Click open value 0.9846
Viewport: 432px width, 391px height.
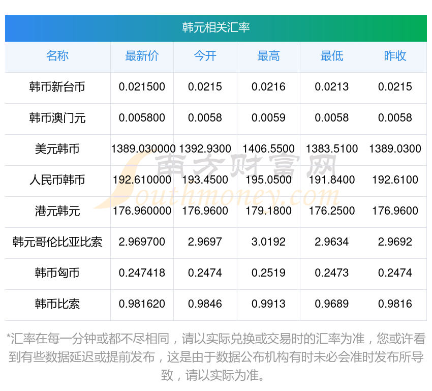click(205, 304)
